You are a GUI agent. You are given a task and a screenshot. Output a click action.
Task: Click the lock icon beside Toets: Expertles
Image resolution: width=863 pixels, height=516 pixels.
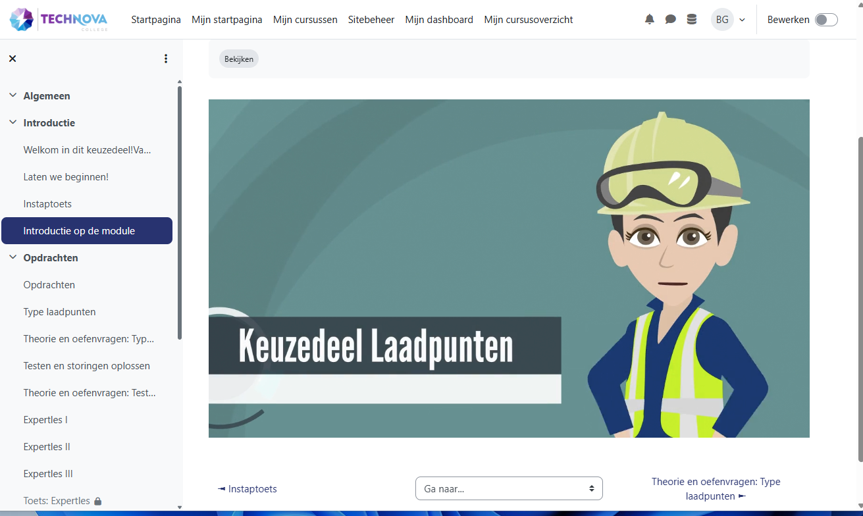[x=98, y=502]
